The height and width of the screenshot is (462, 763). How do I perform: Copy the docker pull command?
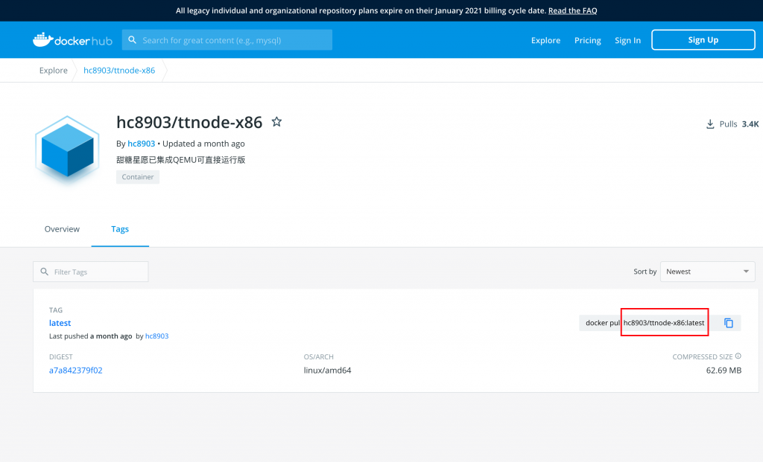click(729, 323)
